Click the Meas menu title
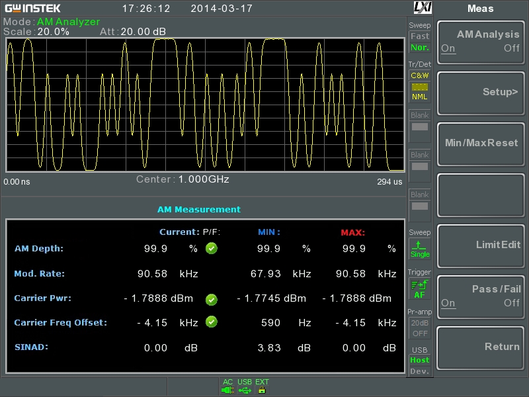This screenshot has width=529, height=397. [x=481, y=9]
